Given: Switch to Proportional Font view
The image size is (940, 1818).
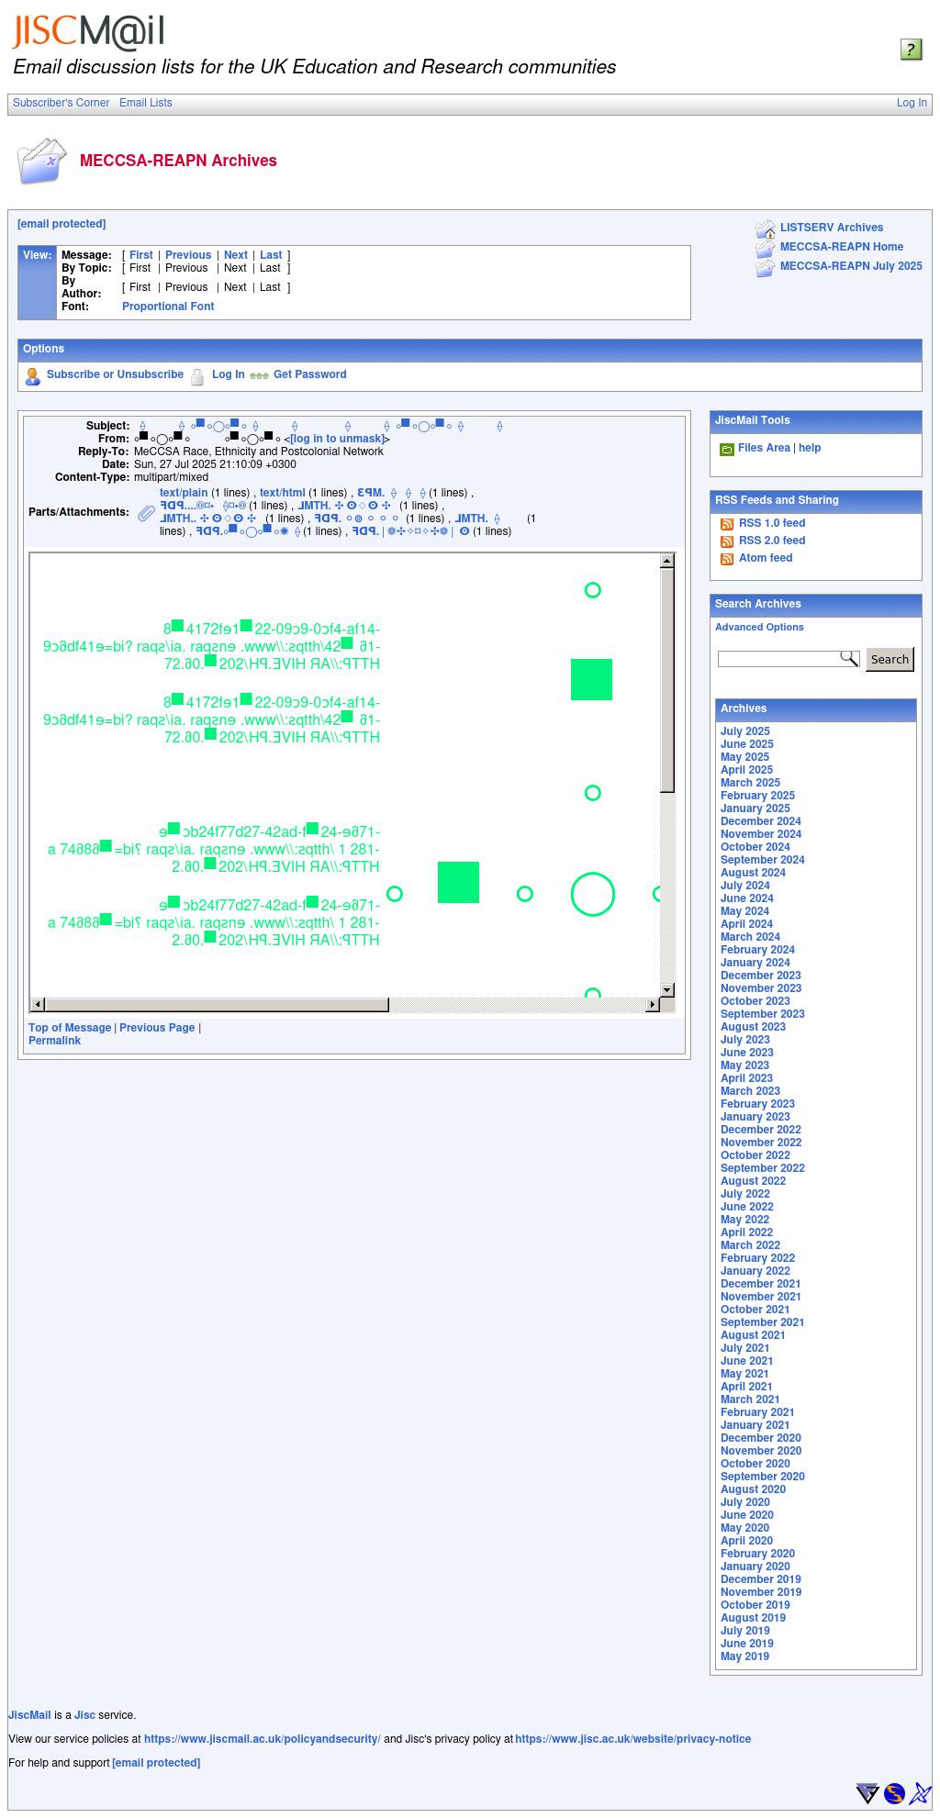Looking at the screenshot, I should 168,307.
